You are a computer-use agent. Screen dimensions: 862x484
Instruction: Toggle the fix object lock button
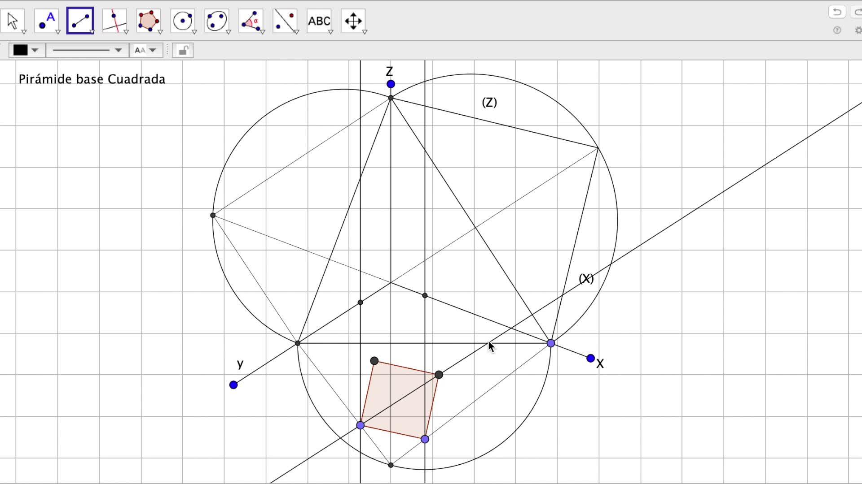click(x=183, y=50)
